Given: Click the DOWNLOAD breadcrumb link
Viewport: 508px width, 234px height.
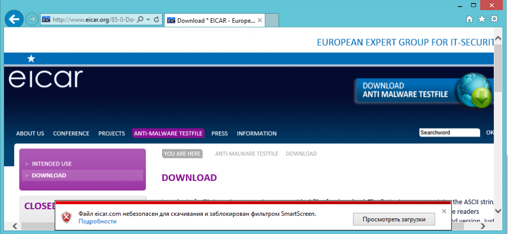Looking at the screenshot, I should coord(301,154).
